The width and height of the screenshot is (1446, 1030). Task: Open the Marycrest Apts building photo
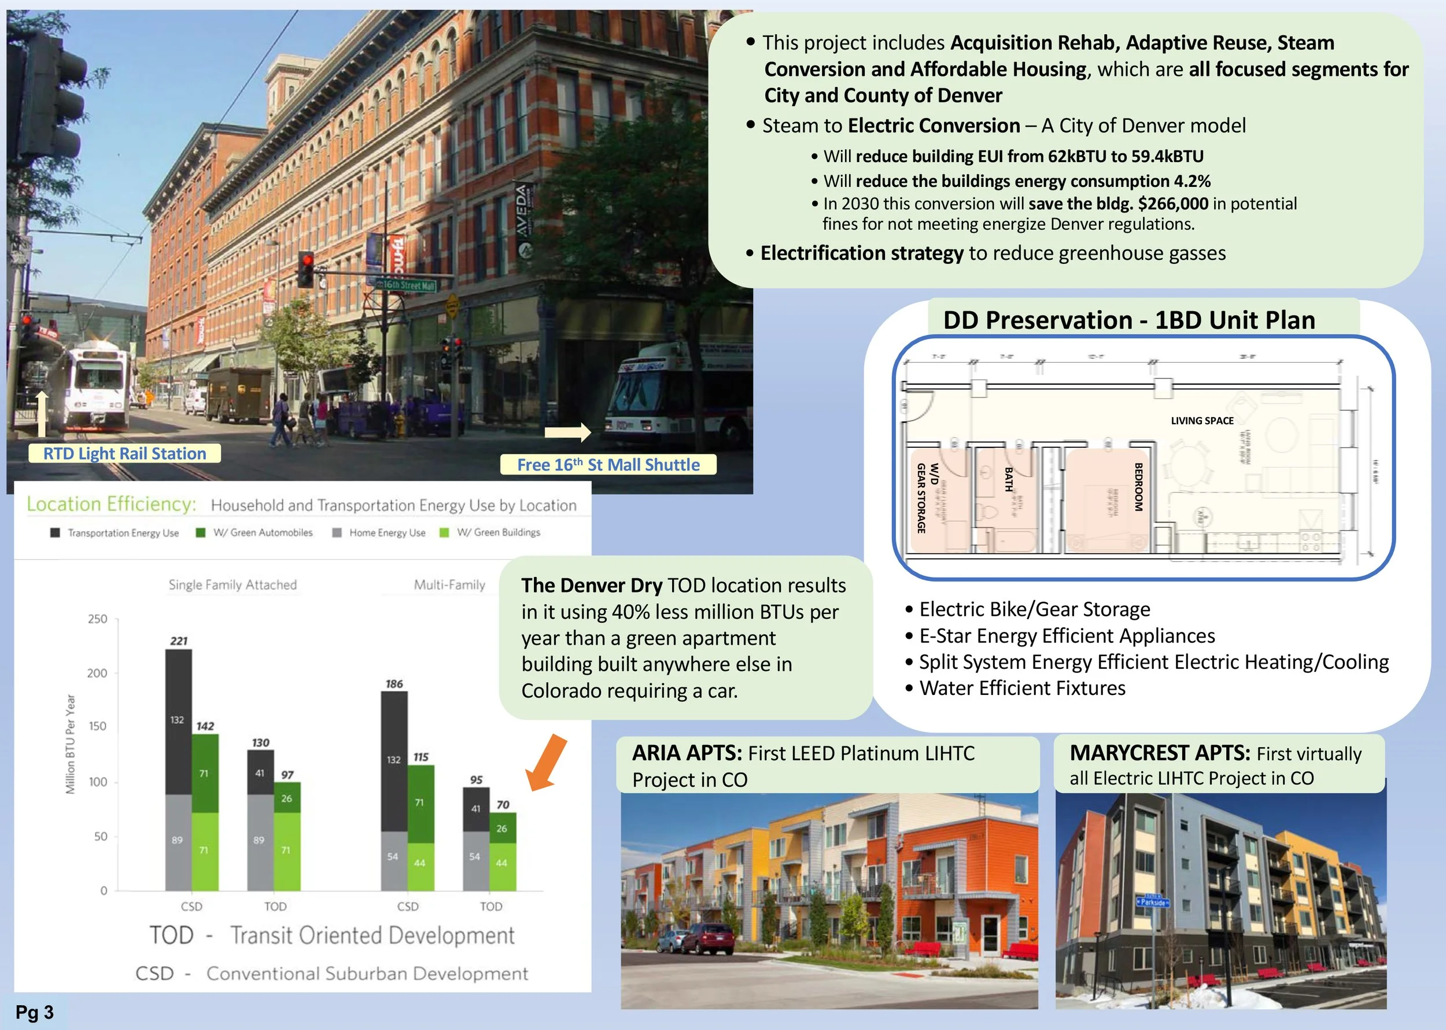[1220, 900]
